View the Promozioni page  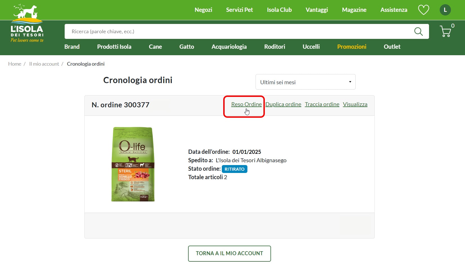click(352, 47)
